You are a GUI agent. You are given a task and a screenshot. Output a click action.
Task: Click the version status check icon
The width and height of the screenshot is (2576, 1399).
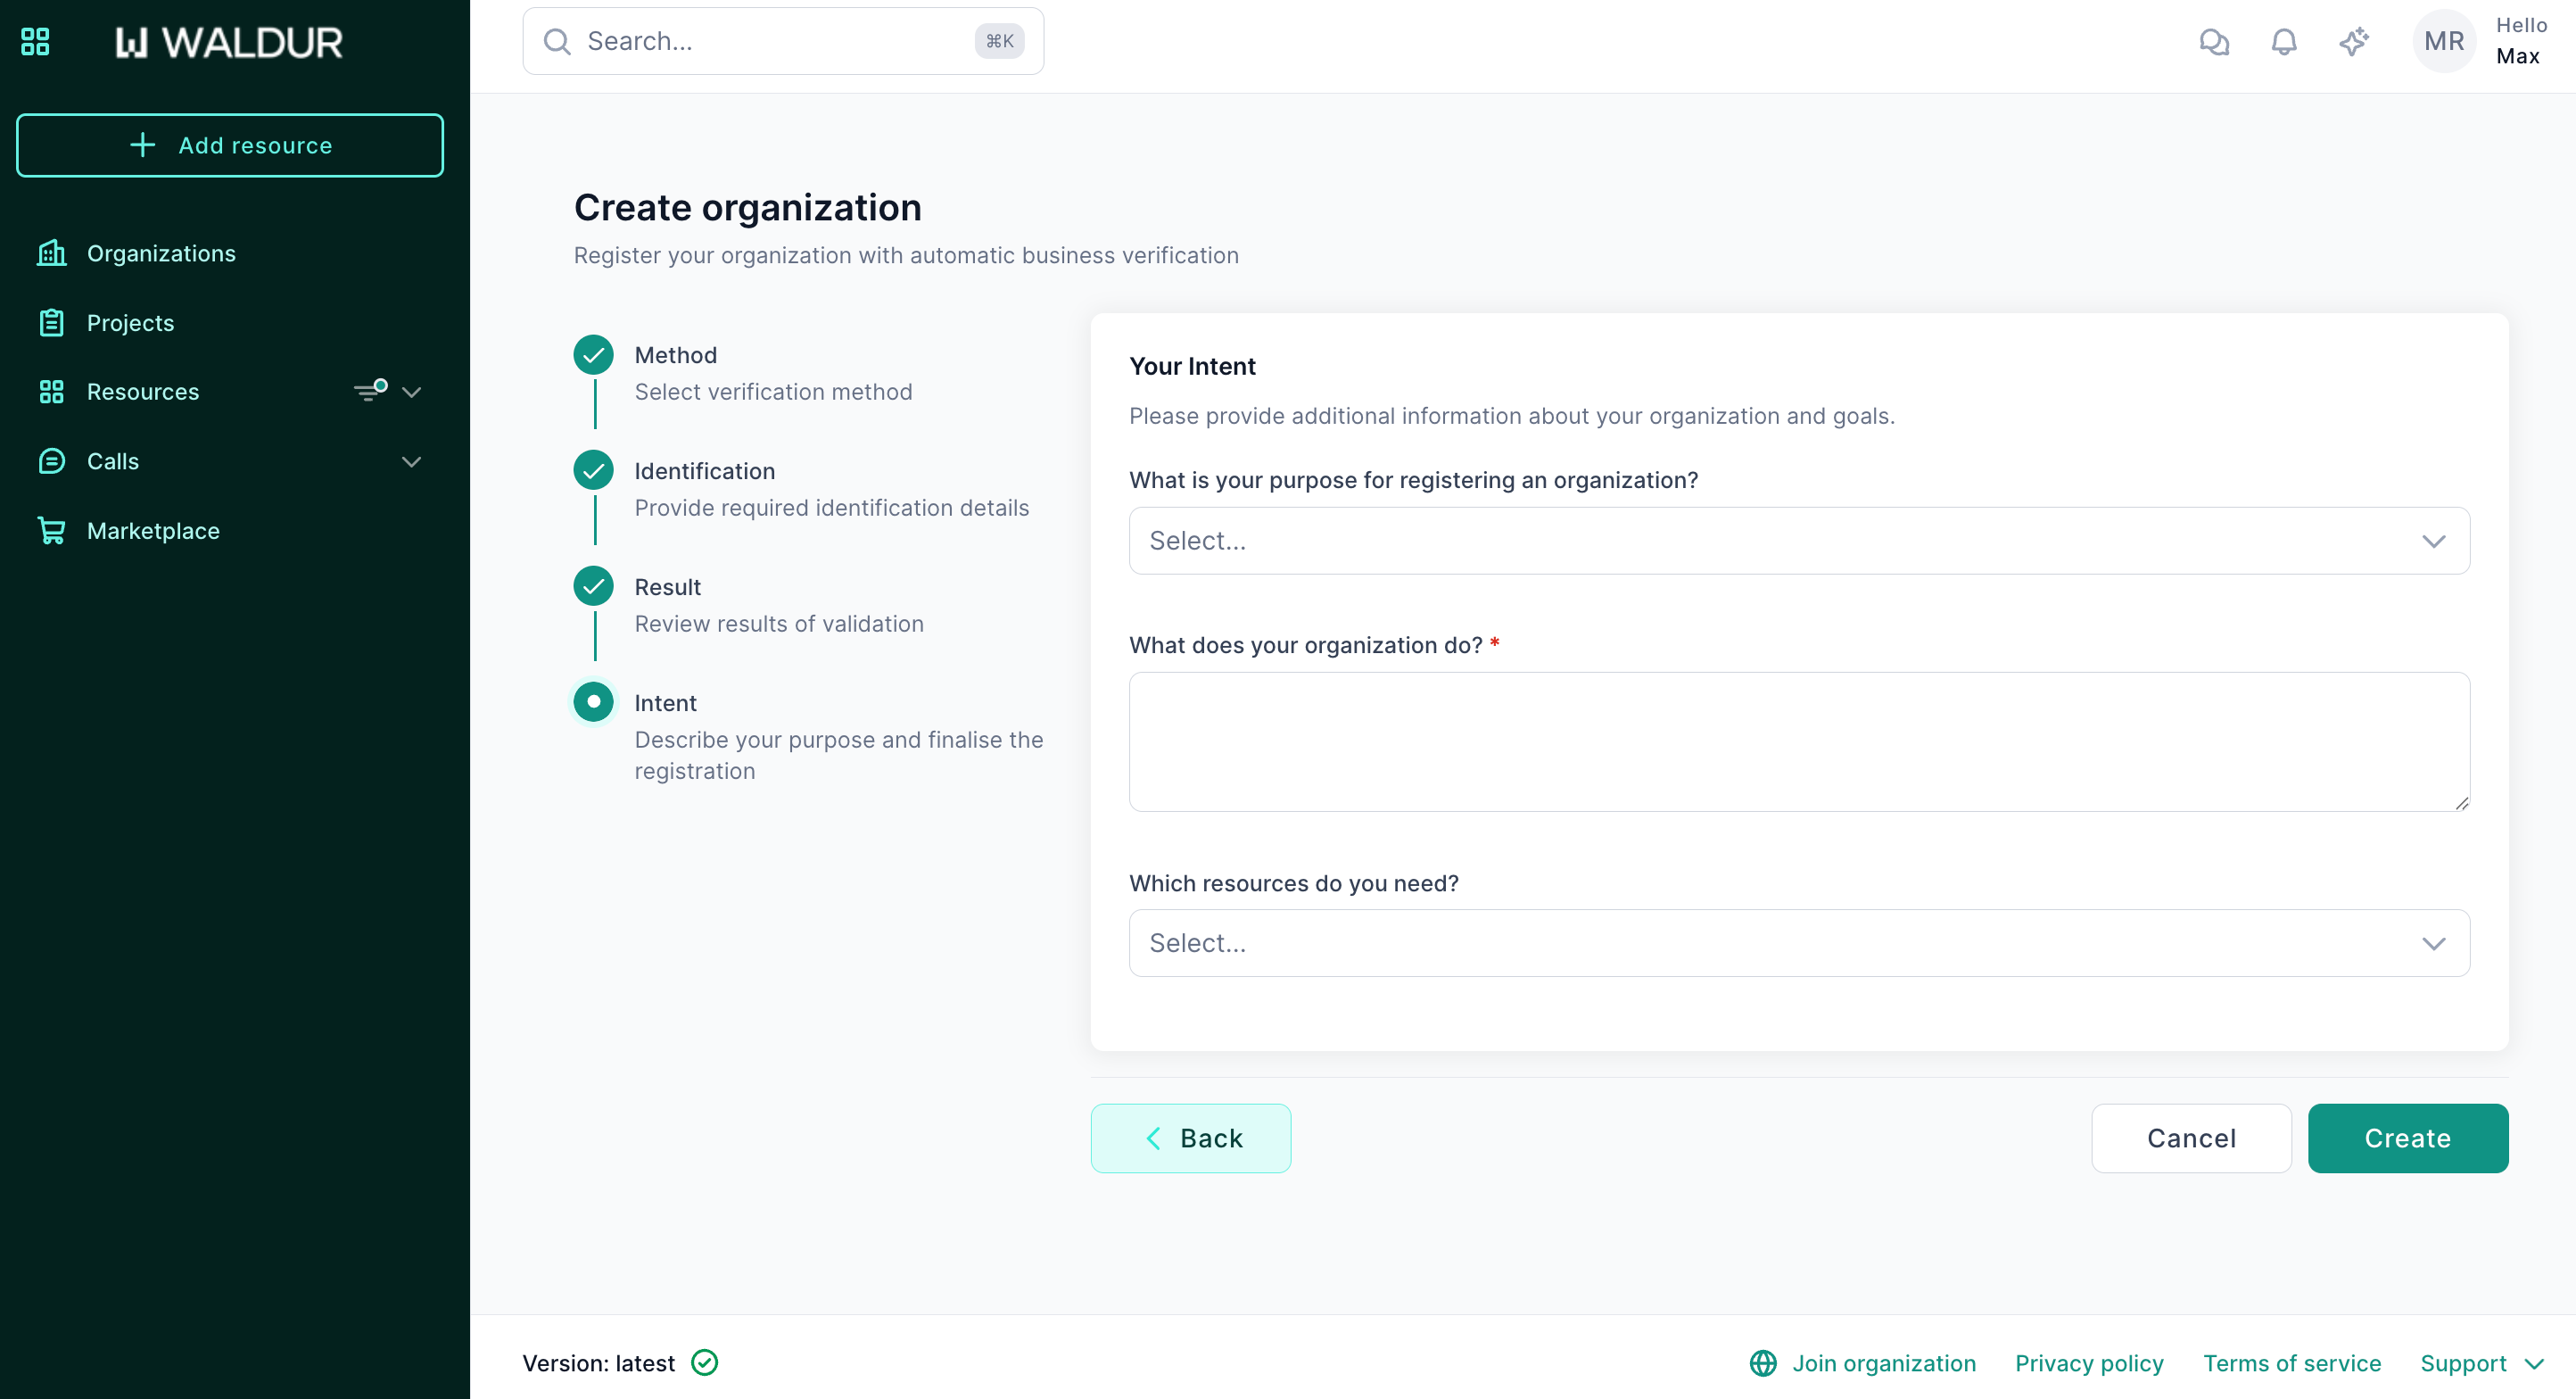pyautogui.click(x=705, y=1363)
